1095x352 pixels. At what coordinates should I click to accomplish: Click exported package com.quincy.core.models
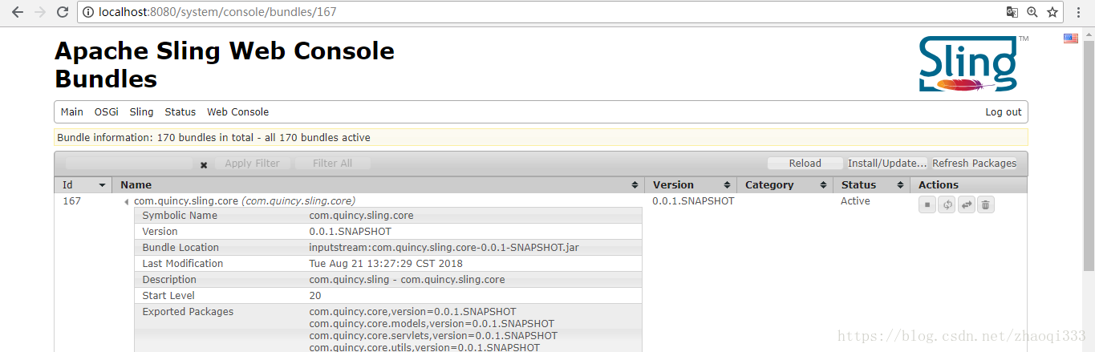[432, 324]
